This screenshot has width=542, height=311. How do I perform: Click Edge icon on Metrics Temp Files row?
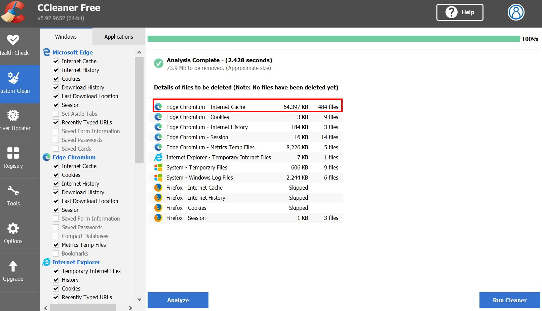(158, 147)
